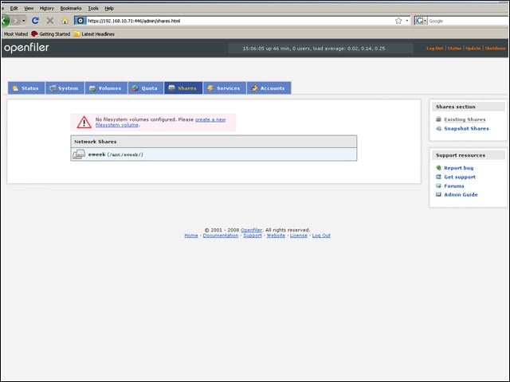Click the Latest Headlines folder icon
The width and height of the screenshot is (510, 382).
[76, 34]
